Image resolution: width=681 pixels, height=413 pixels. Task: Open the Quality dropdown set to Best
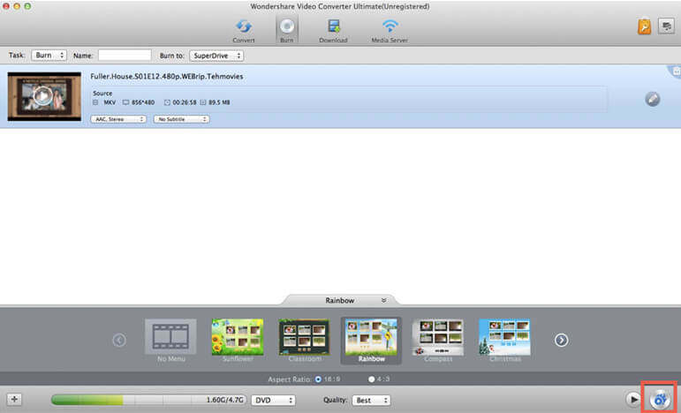(x=371, y=400)
